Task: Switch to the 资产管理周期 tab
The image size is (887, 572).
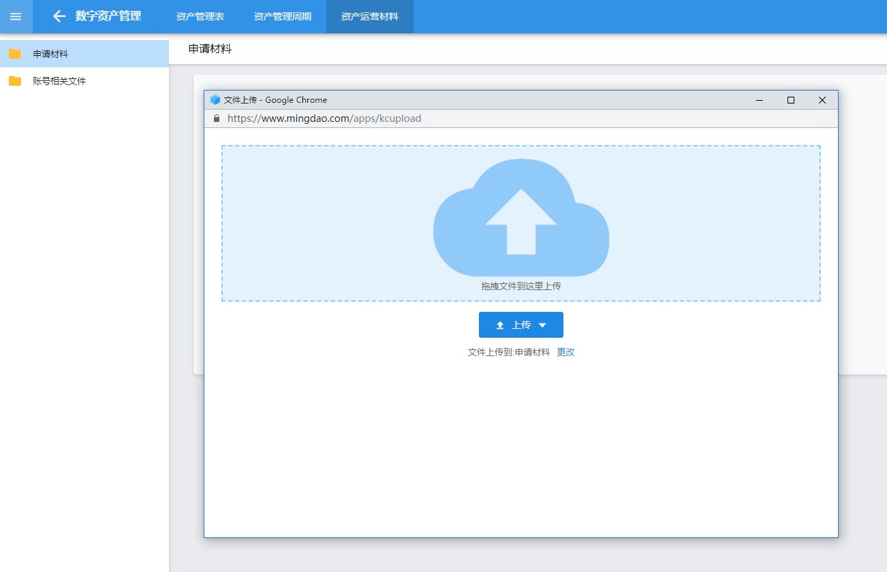Action: 283,16
